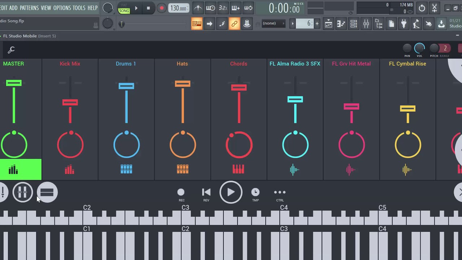Toggle overdub recording icon
This screenshot has width=462, height=260.
click(236, 8)
